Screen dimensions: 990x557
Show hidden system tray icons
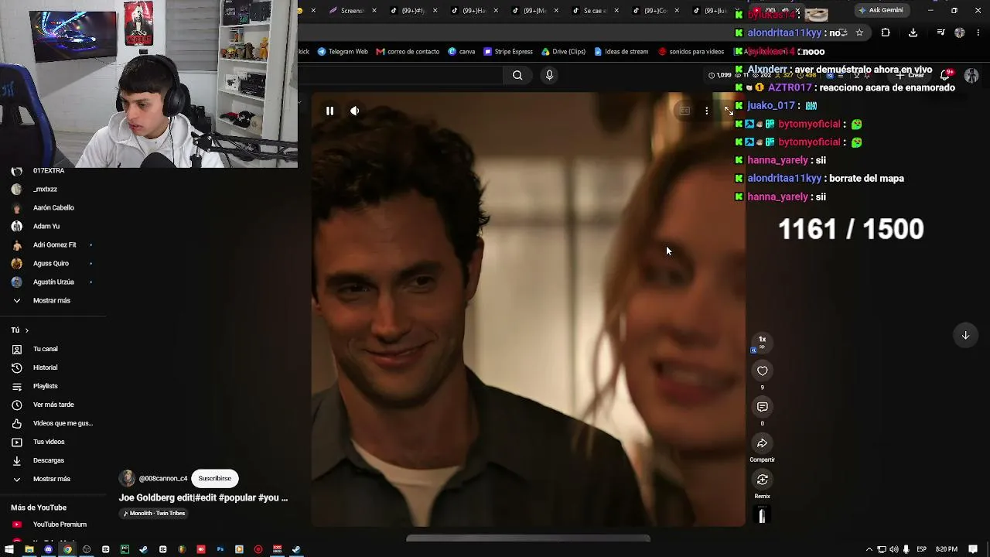(869, 549)
